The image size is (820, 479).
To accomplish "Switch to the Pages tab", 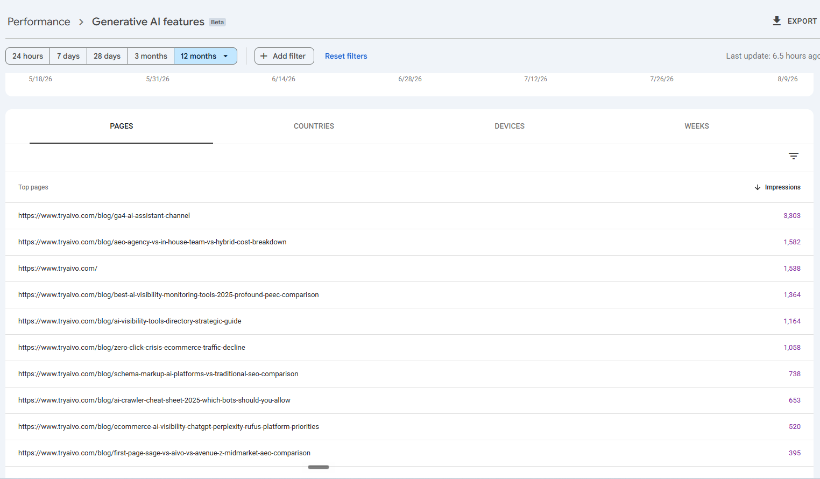I will (x=121, y=126).
